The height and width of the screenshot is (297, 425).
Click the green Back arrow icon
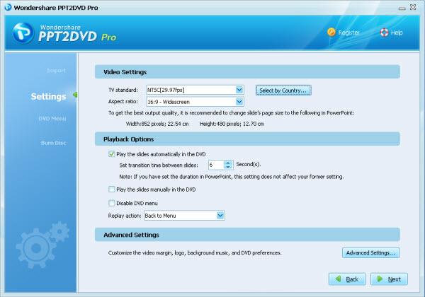point(339,279)
